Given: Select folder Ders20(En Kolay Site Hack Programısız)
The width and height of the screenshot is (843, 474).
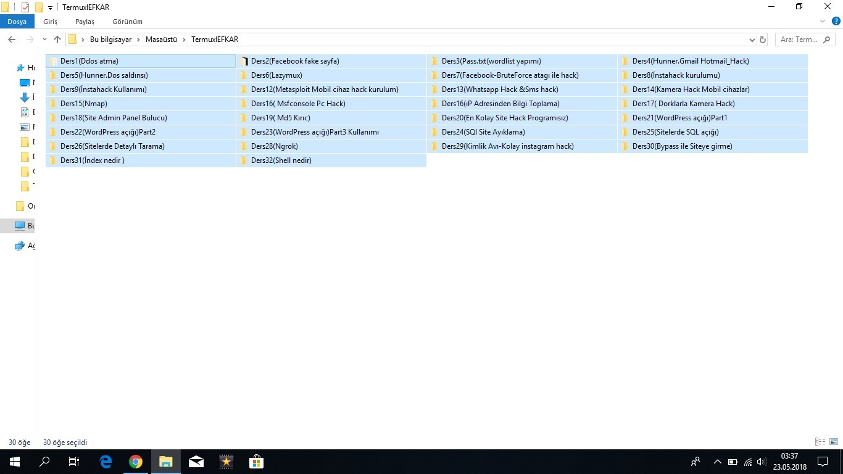Looking at the screenshot, I should (522, 118).
